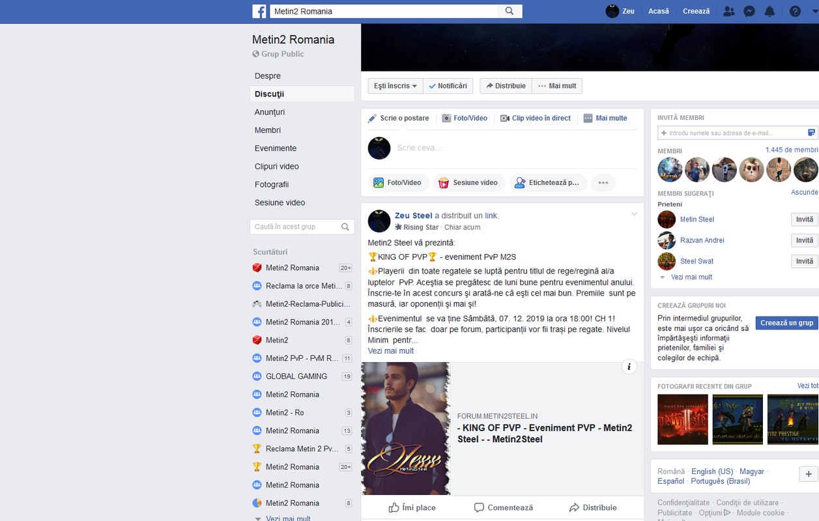Like the post with Îmi place
The height and width of the screenshot is (521, 819).
412,507
